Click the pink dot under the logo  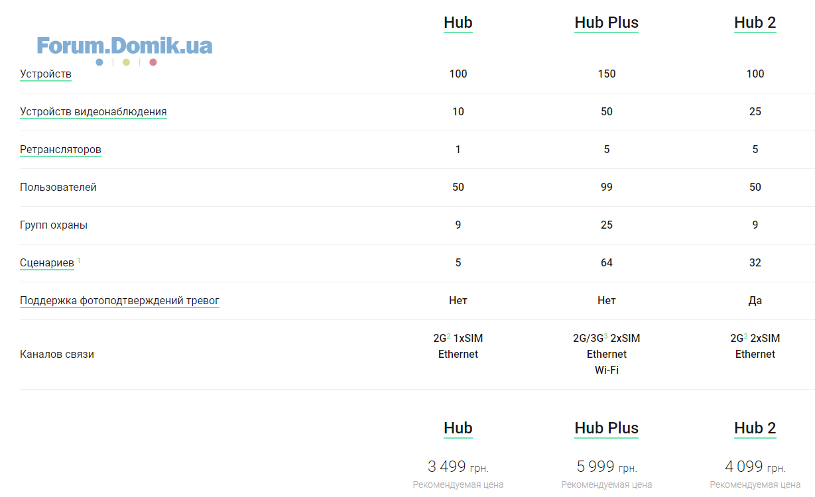[153, 62]
